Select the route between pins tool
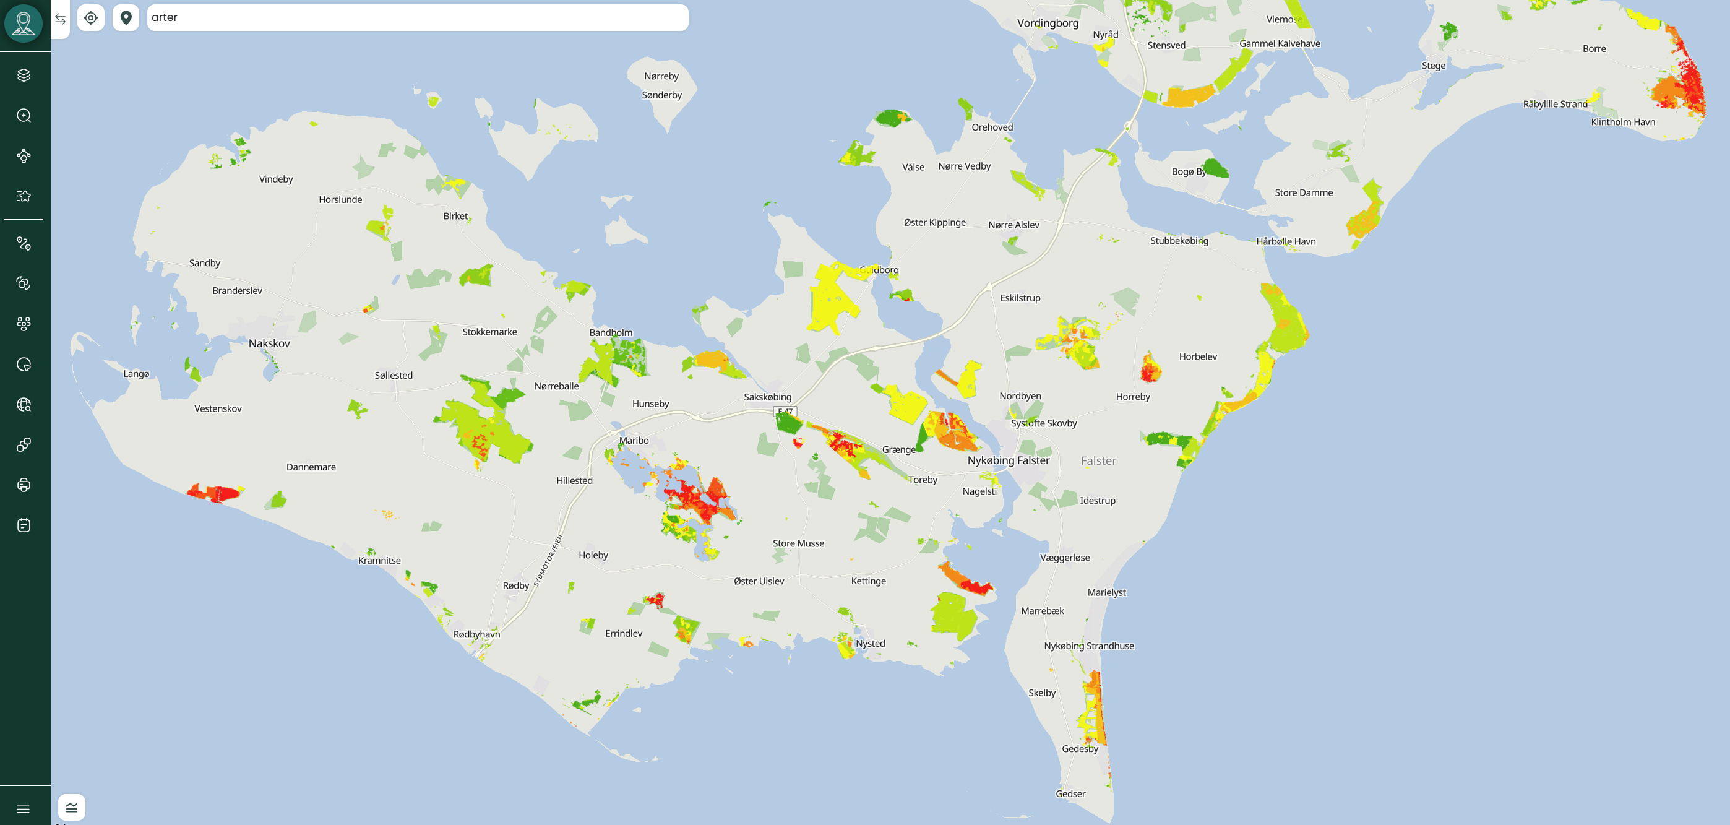 [24, 243]
